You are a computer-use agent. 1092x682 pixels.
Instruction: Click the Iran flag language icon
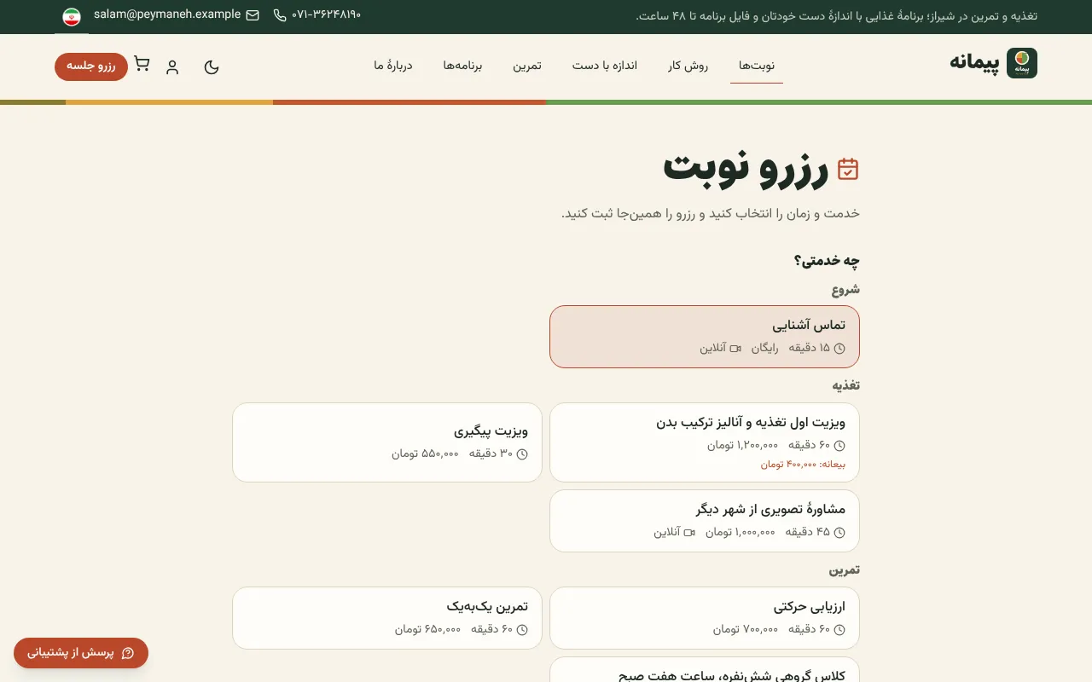click(72, 16)
